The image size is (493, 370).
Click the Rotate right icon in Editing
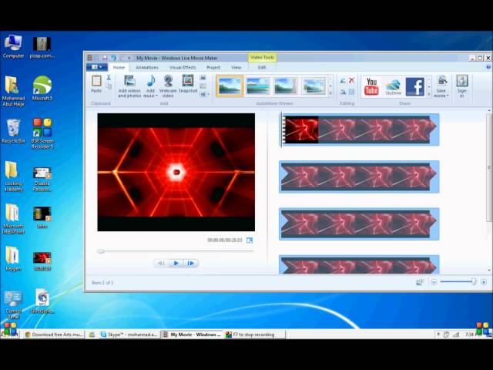coord(343,92)
